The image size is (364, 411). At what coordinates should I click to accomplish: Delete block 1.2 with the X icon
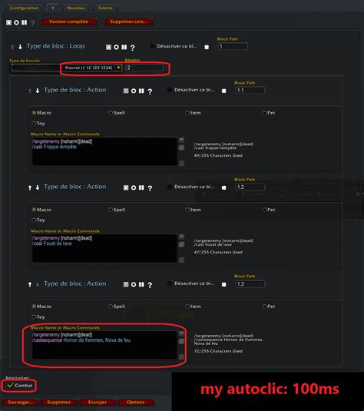223,187
